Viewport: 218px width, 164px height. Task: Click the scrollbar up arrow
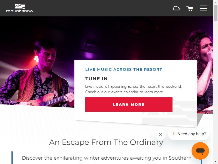[x=216, y=2]
